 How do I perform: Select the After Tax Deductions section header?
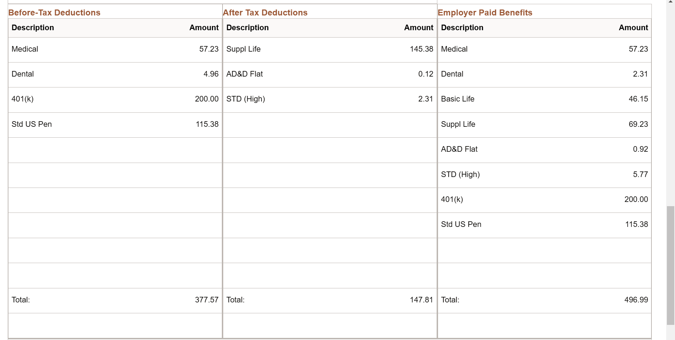(x=265, y=12)
